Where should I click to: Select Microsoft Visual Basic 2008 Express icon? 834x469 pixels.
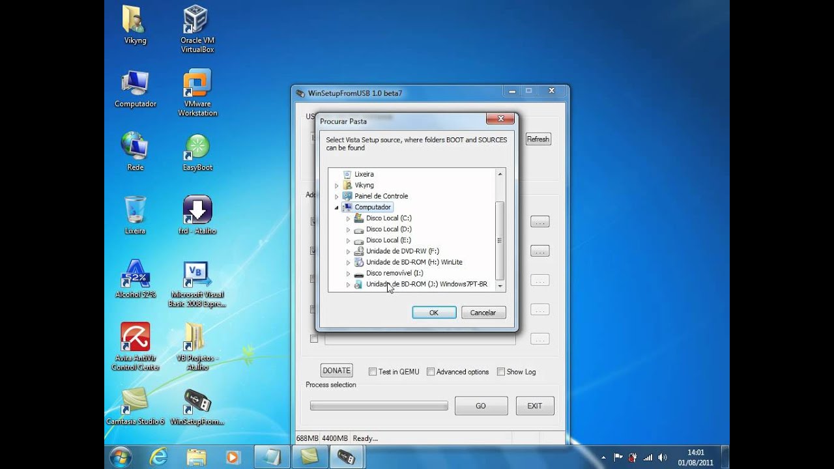pos(197,284)
